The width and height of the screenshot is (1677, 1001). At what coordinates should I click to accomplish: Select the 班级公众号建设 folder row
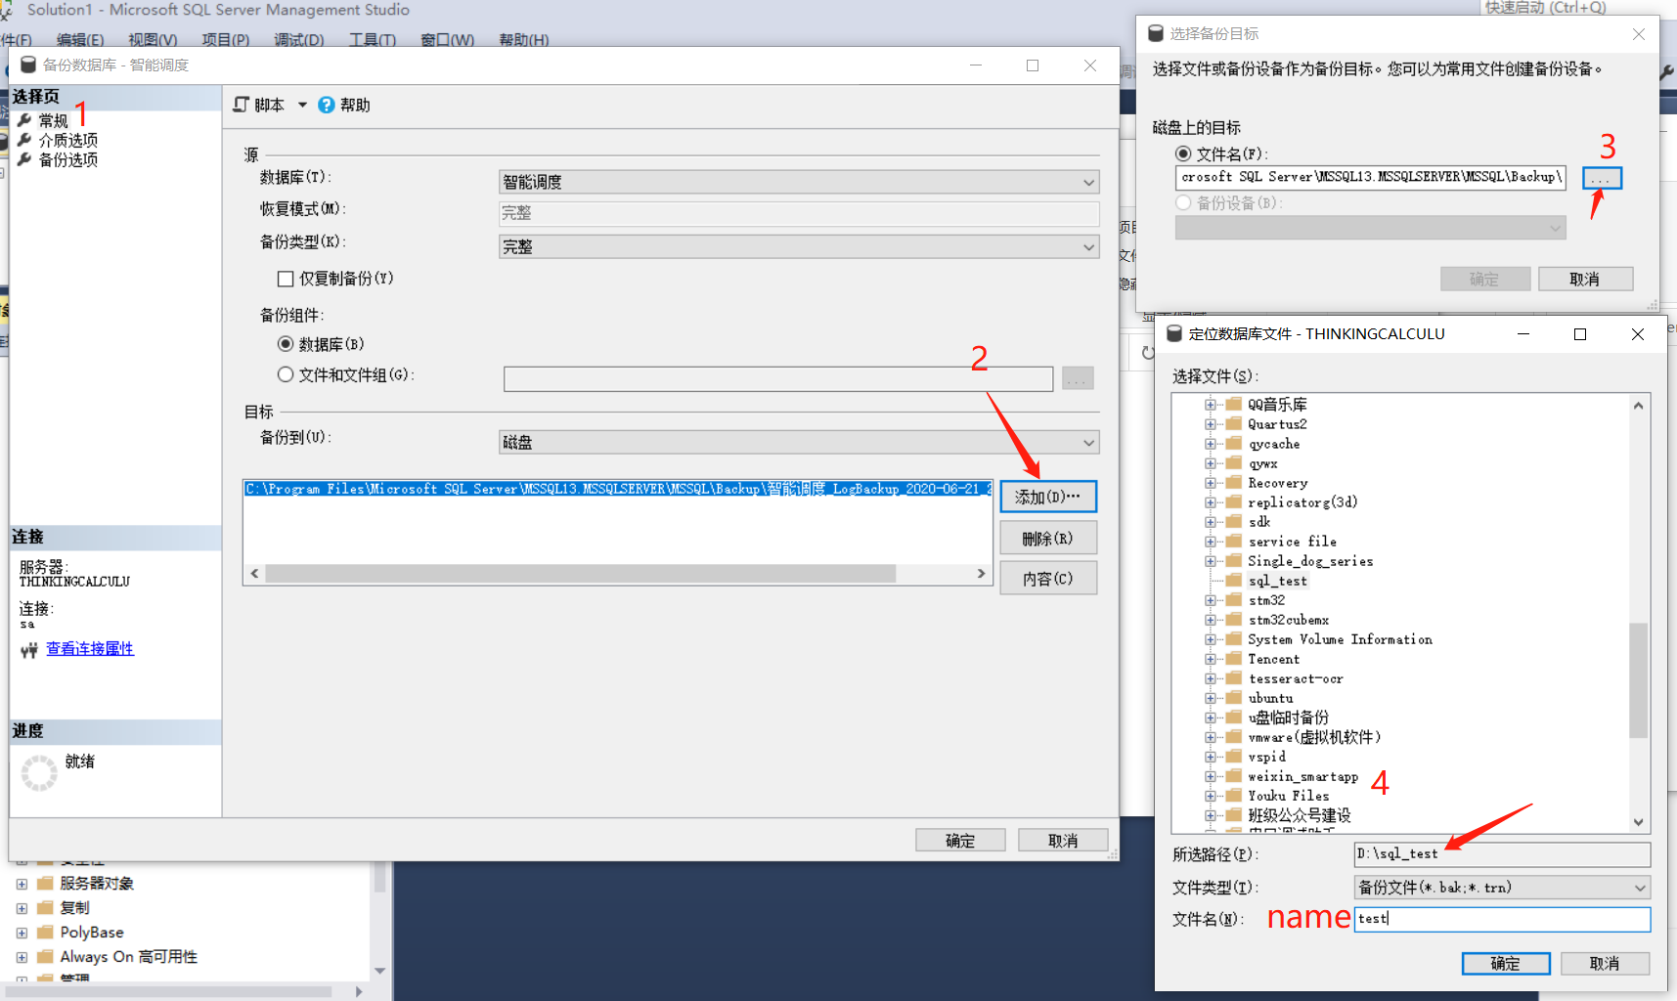[x=1300, y=814]
